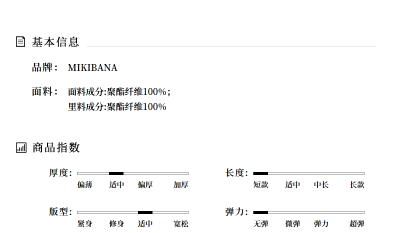This screenshot has height=233, width=395.
Task: Select the 无弹 elasticity label
Action: [x=261, y=224]
